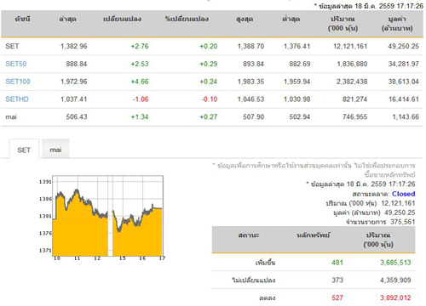Open the SET50 index link
The height and width of the screenshot is (306, 426).
16,64
